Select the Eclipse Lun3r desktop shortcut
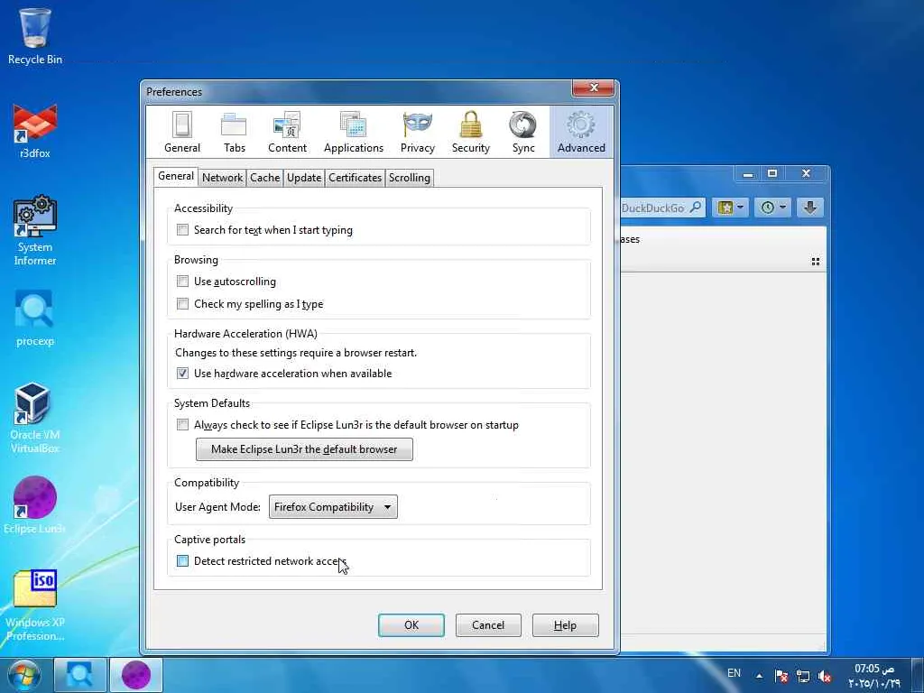This screenshot has width=924, height=693. [35, 505]
